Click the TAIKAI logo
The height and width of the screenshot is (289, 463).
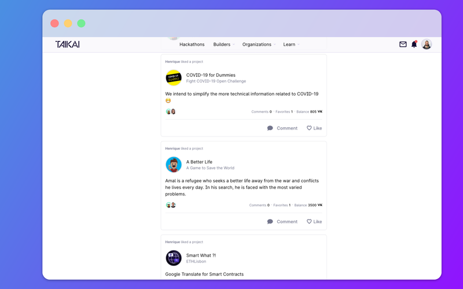[67, 45]
